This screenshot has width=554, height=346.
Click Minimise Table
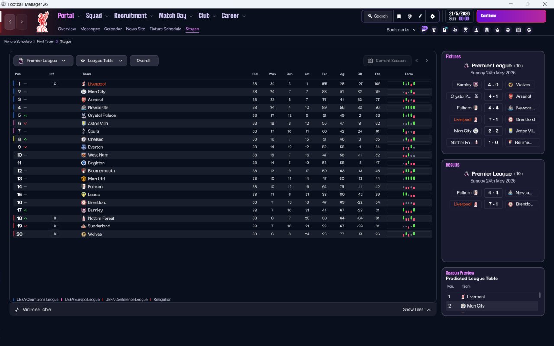point(33,309)
